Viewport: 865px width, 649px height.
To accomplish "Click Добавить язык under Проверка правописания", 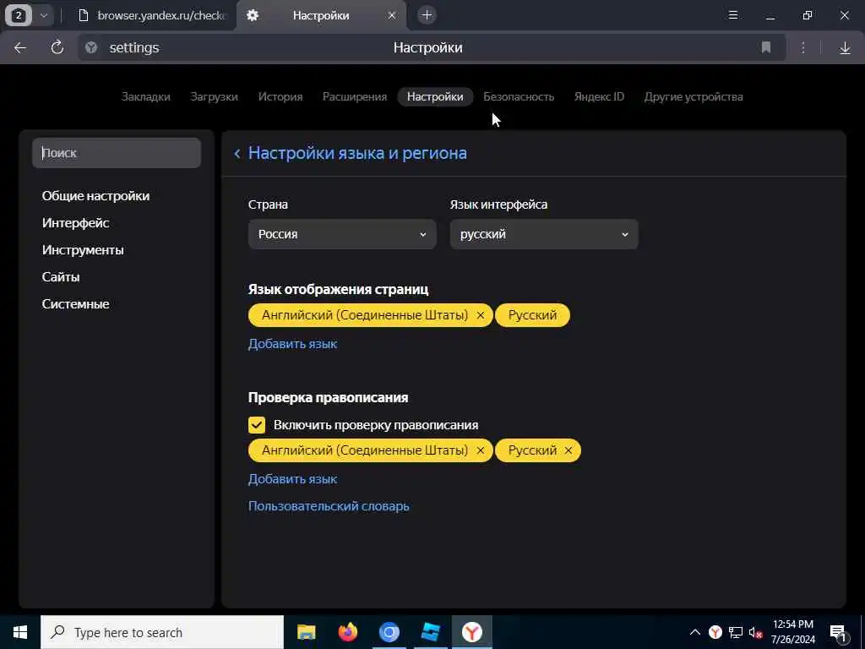I will click(x=292, y=479).
